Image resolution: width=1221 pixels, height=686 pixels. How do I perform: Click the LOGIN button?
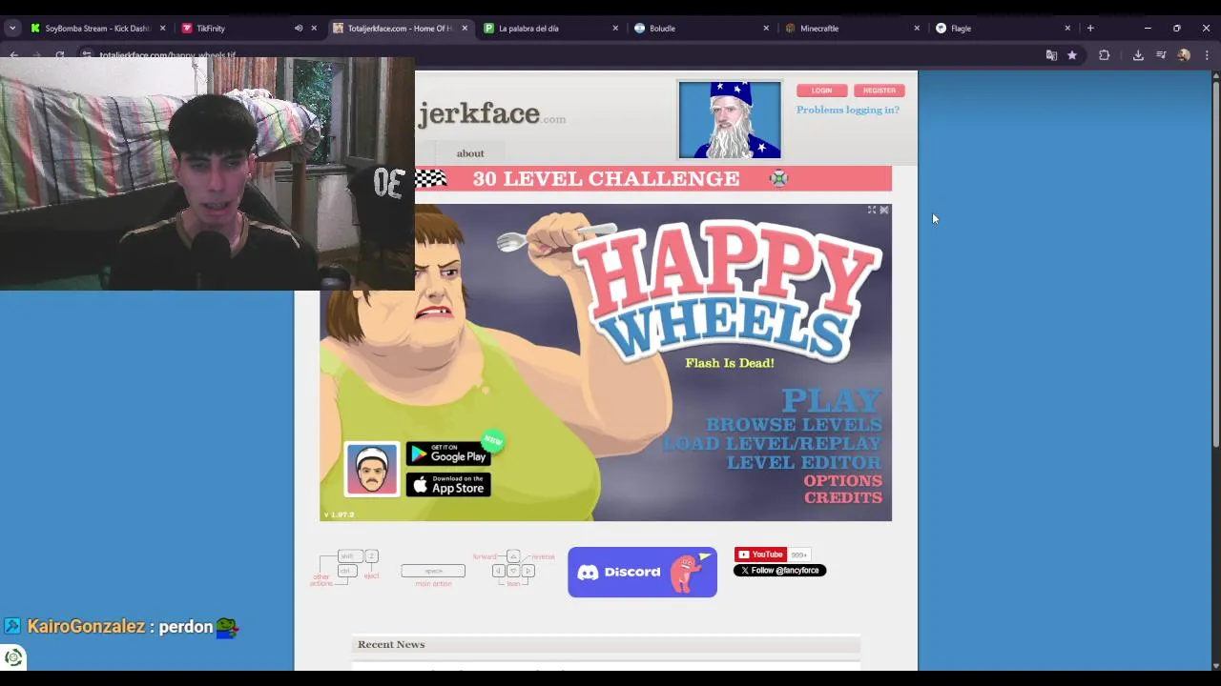(x=821, y=91)
